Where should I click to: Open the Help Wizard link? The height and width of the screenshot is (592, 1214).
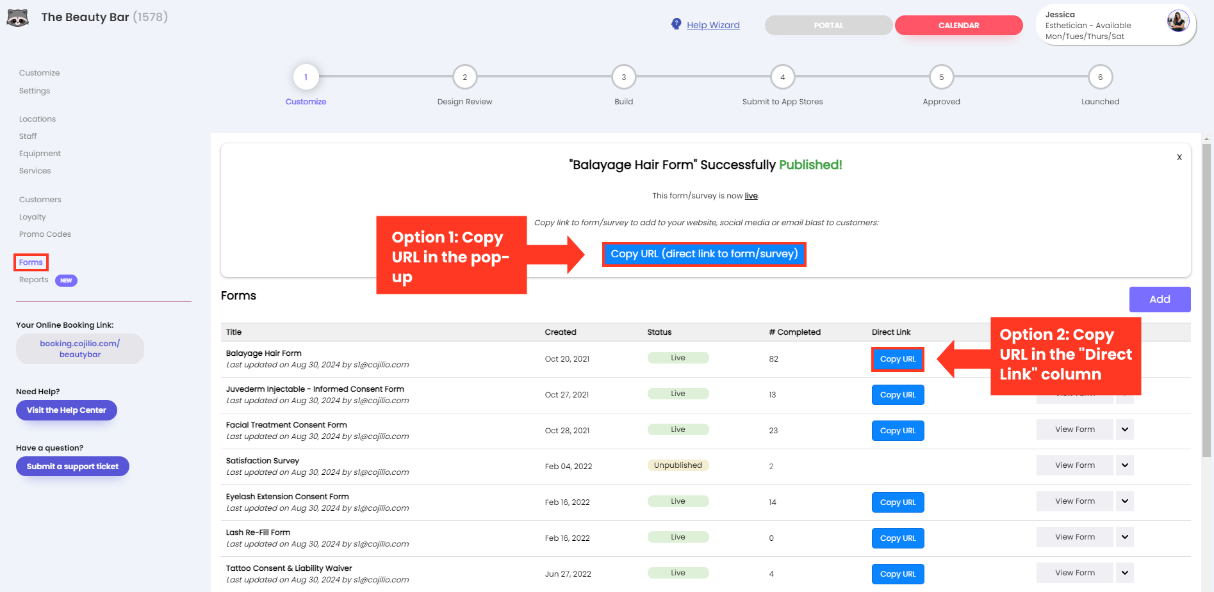point(713,25)
